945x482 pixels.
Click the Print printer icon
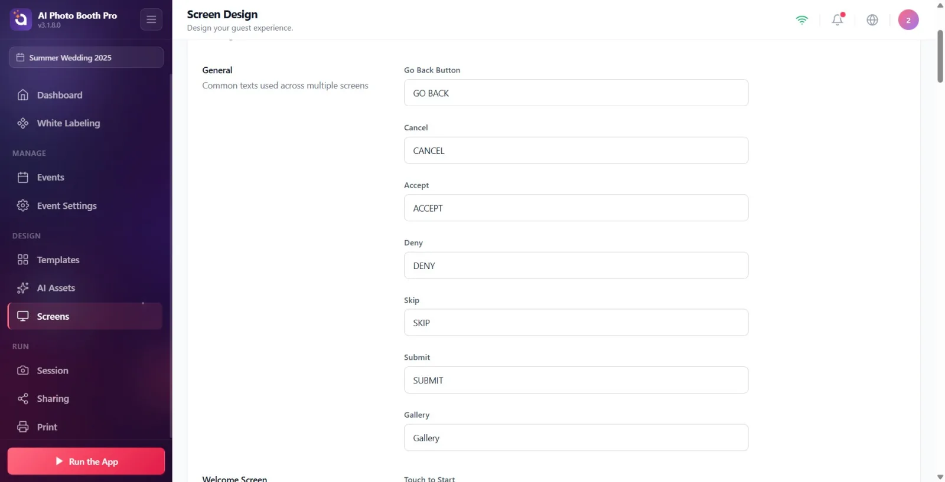pyautogui.click(x=23, y=427)
